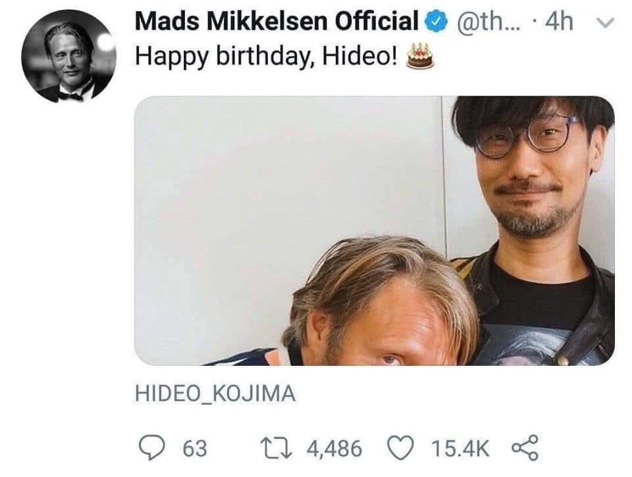The image size is (632, 477).
Task: Click the speech bubble reply icon
Action: [153, 448]
